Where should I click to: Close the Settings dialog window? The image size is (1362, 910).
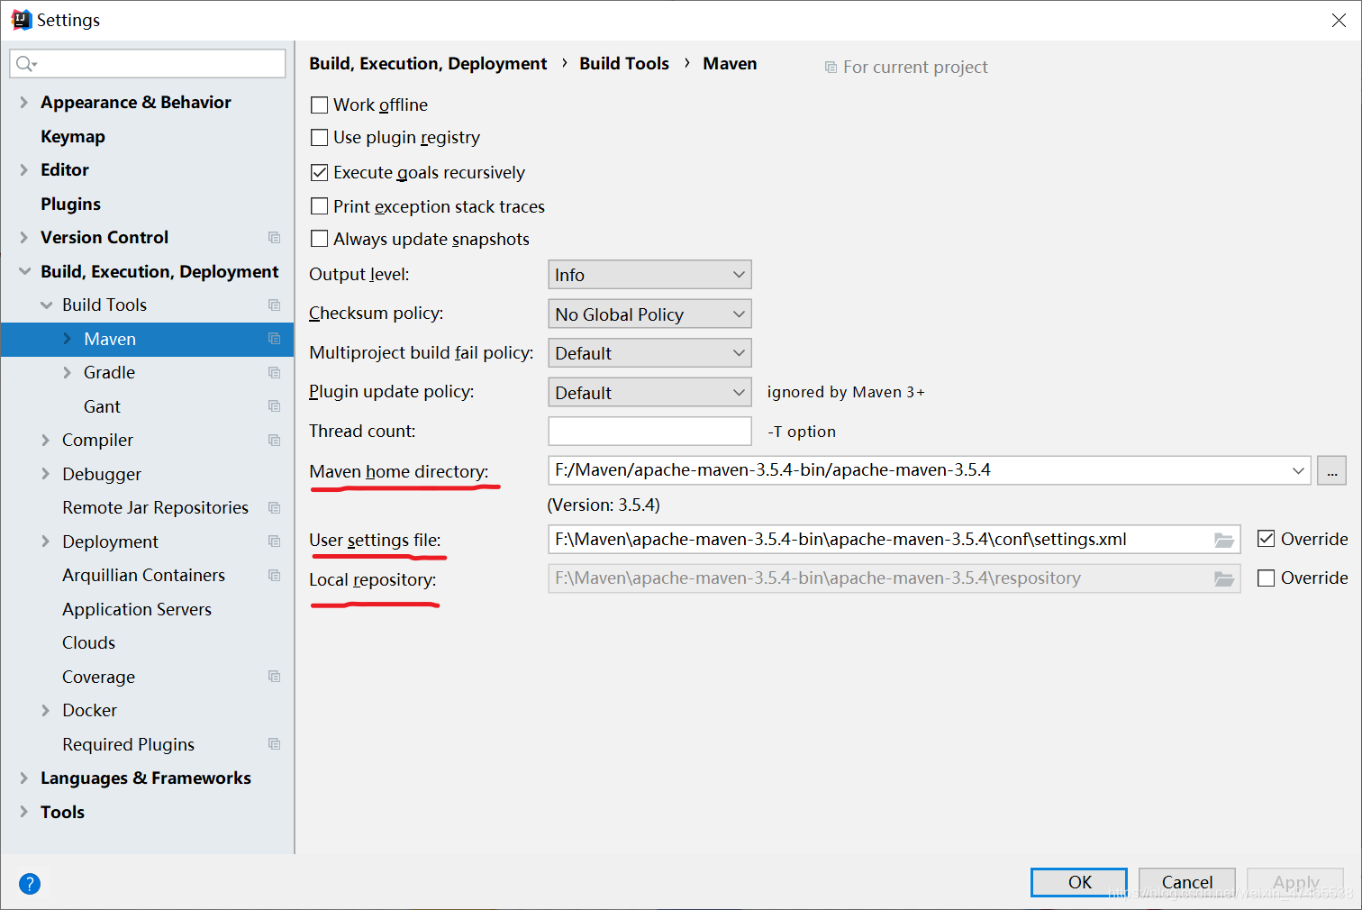(1339, 20)
